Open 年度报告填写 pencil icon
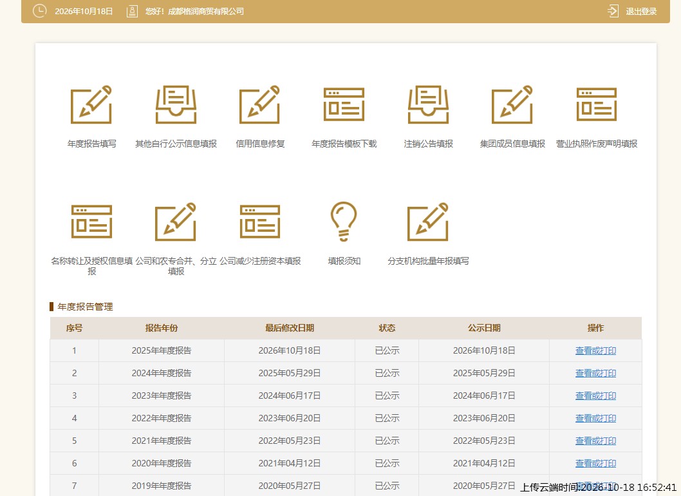The width and height of the screenshot is (681, 496). pos(91,105)
